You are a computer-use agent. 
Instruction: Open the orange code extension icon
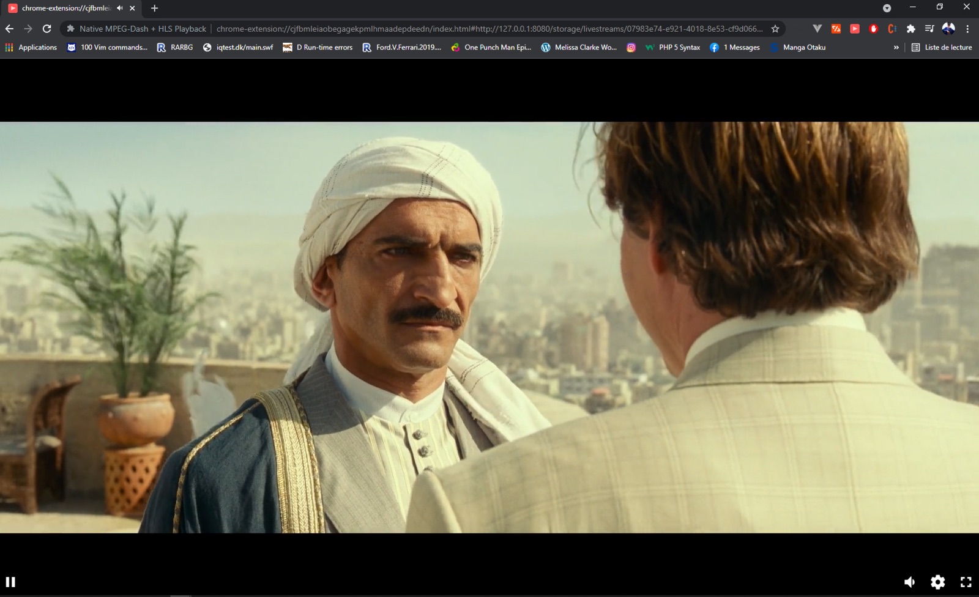coord(836,29)
